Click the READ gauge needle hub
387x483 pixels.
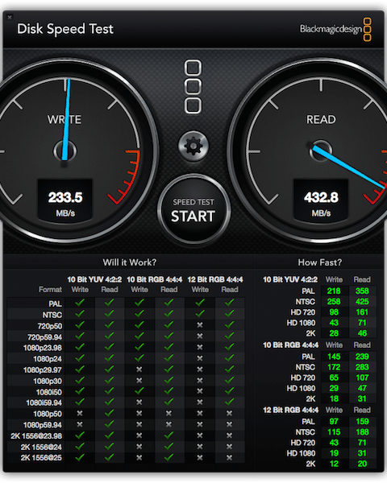tap(321, 151)
